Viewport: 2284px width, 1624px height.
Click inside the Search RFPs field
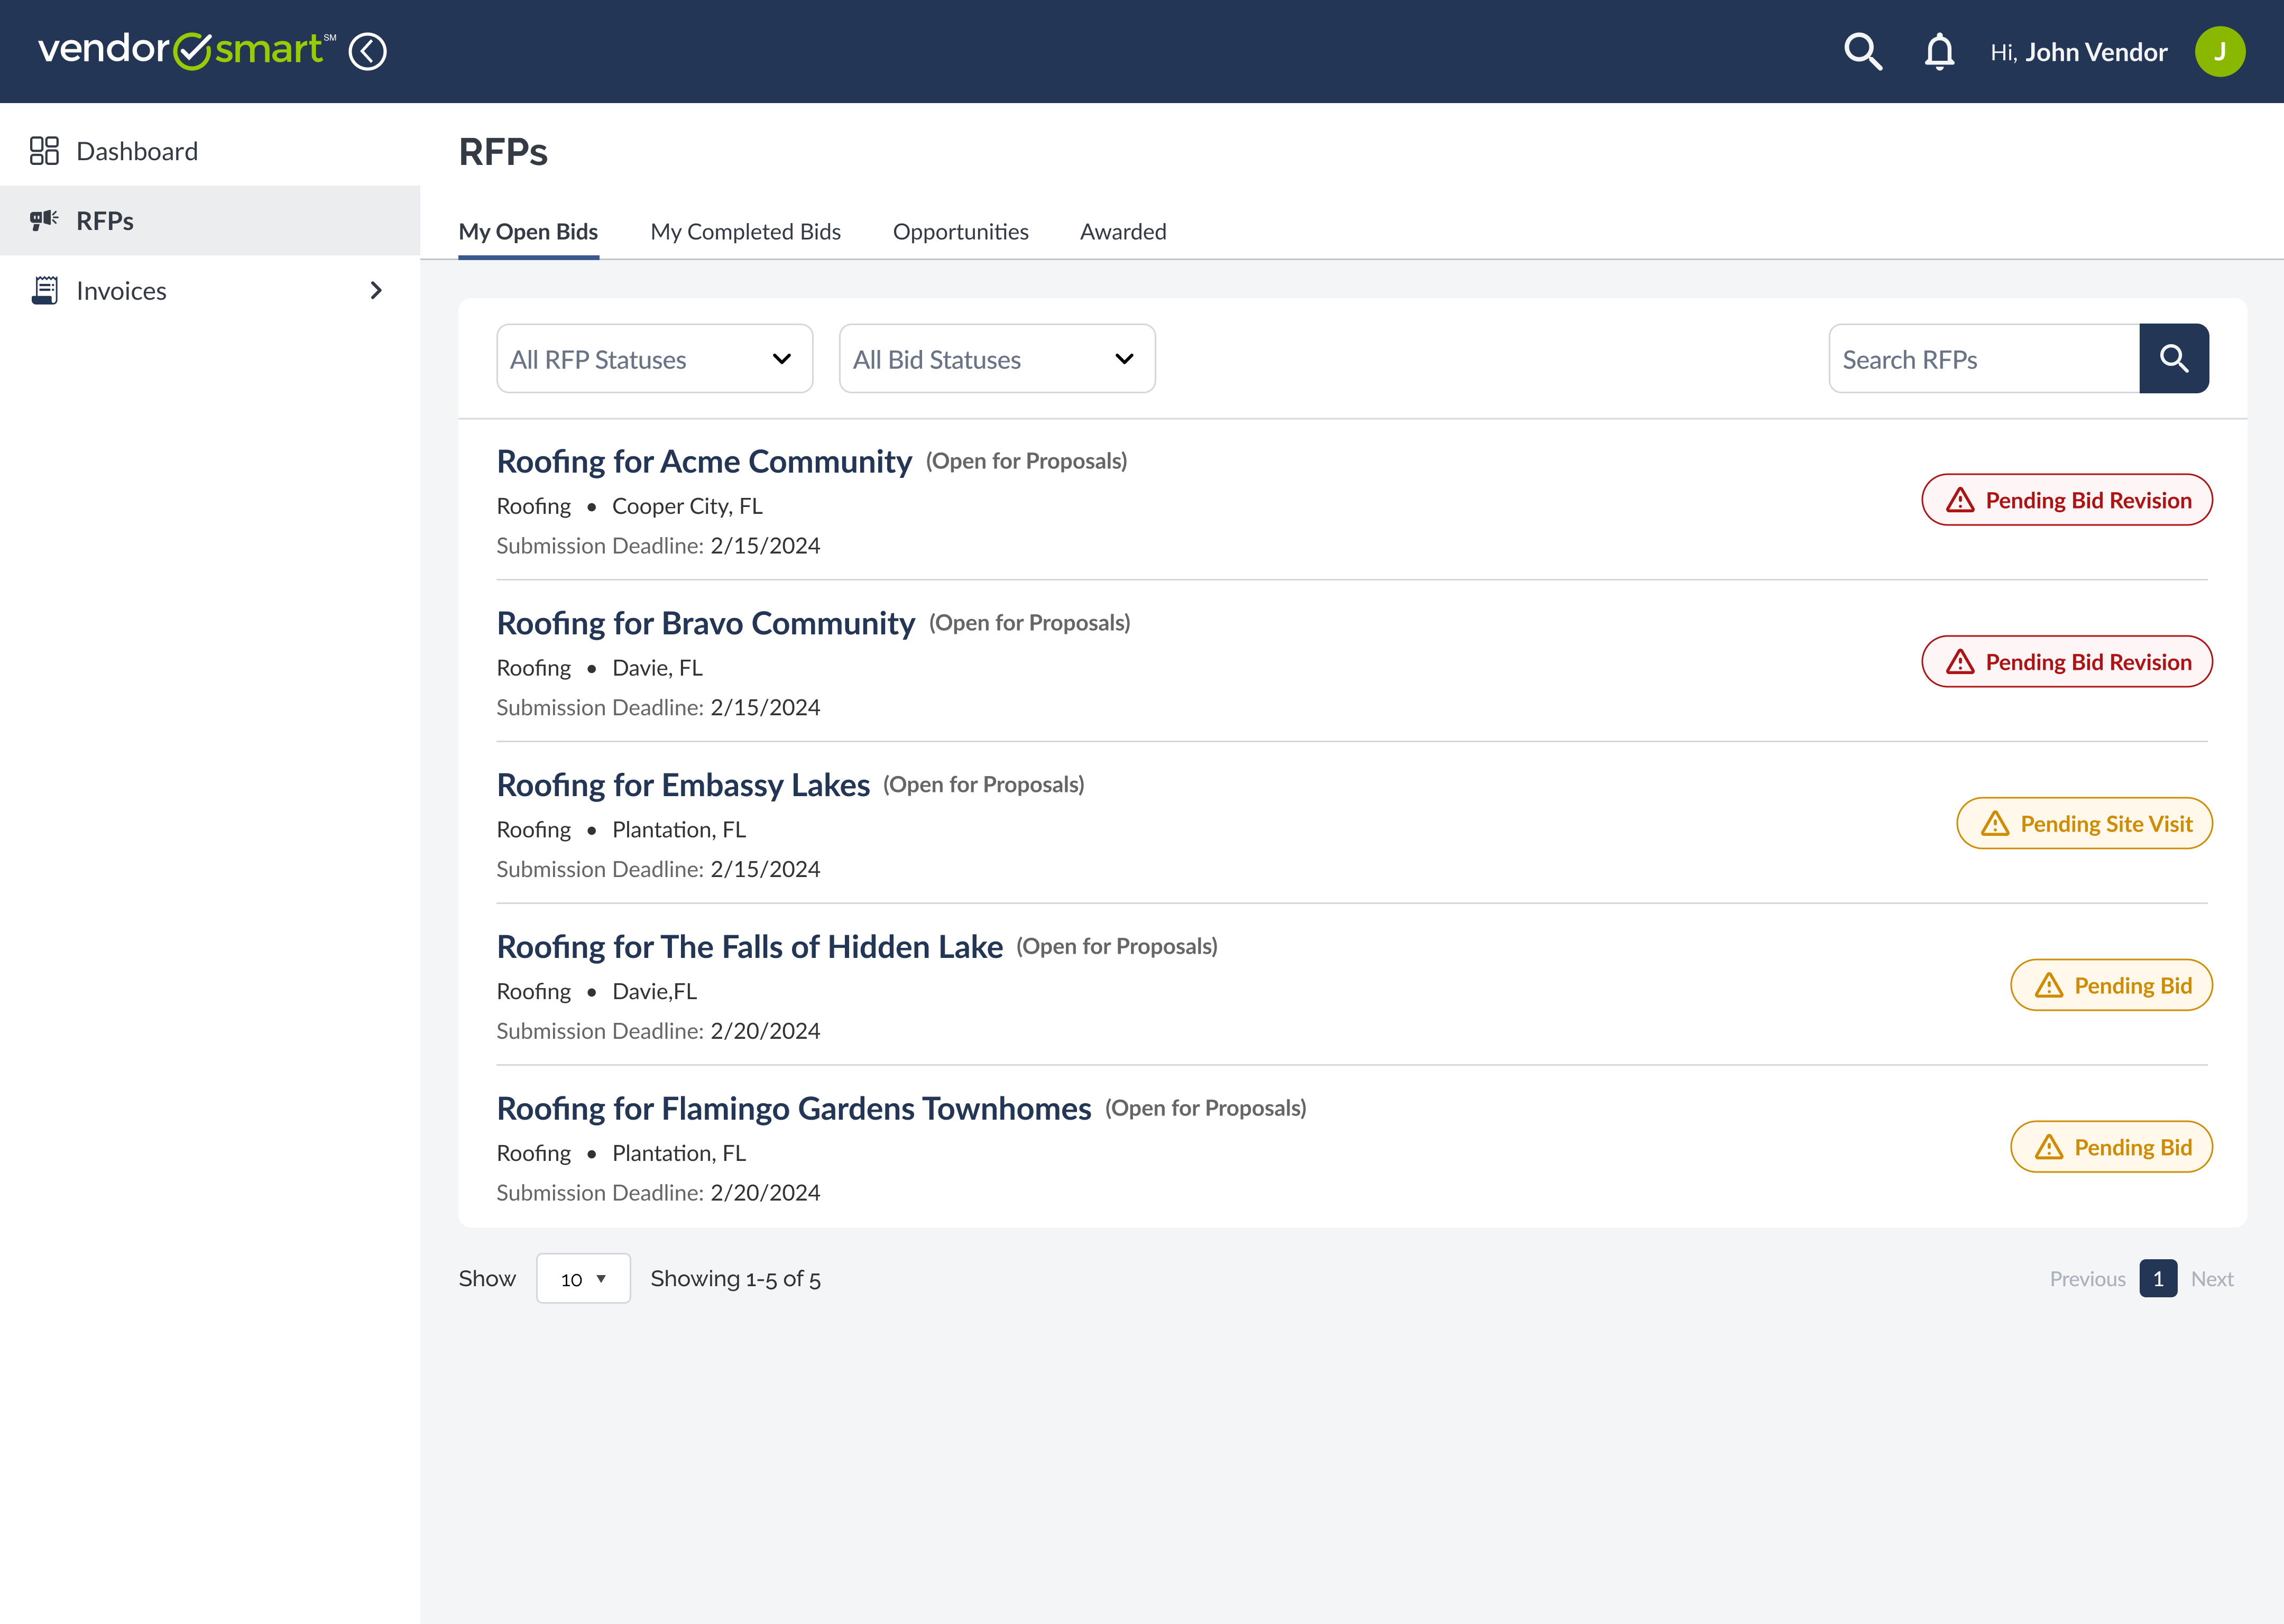point(1983,358)
